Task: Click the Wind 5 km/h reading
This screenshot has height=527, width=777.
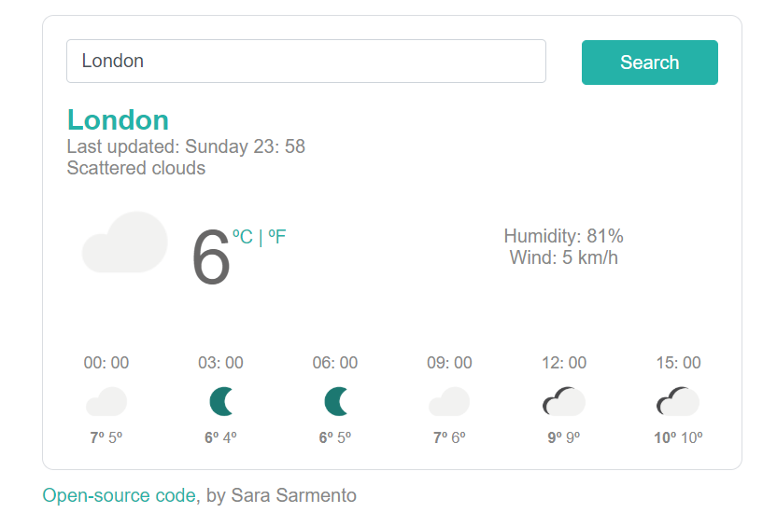Action: [563, 257]
